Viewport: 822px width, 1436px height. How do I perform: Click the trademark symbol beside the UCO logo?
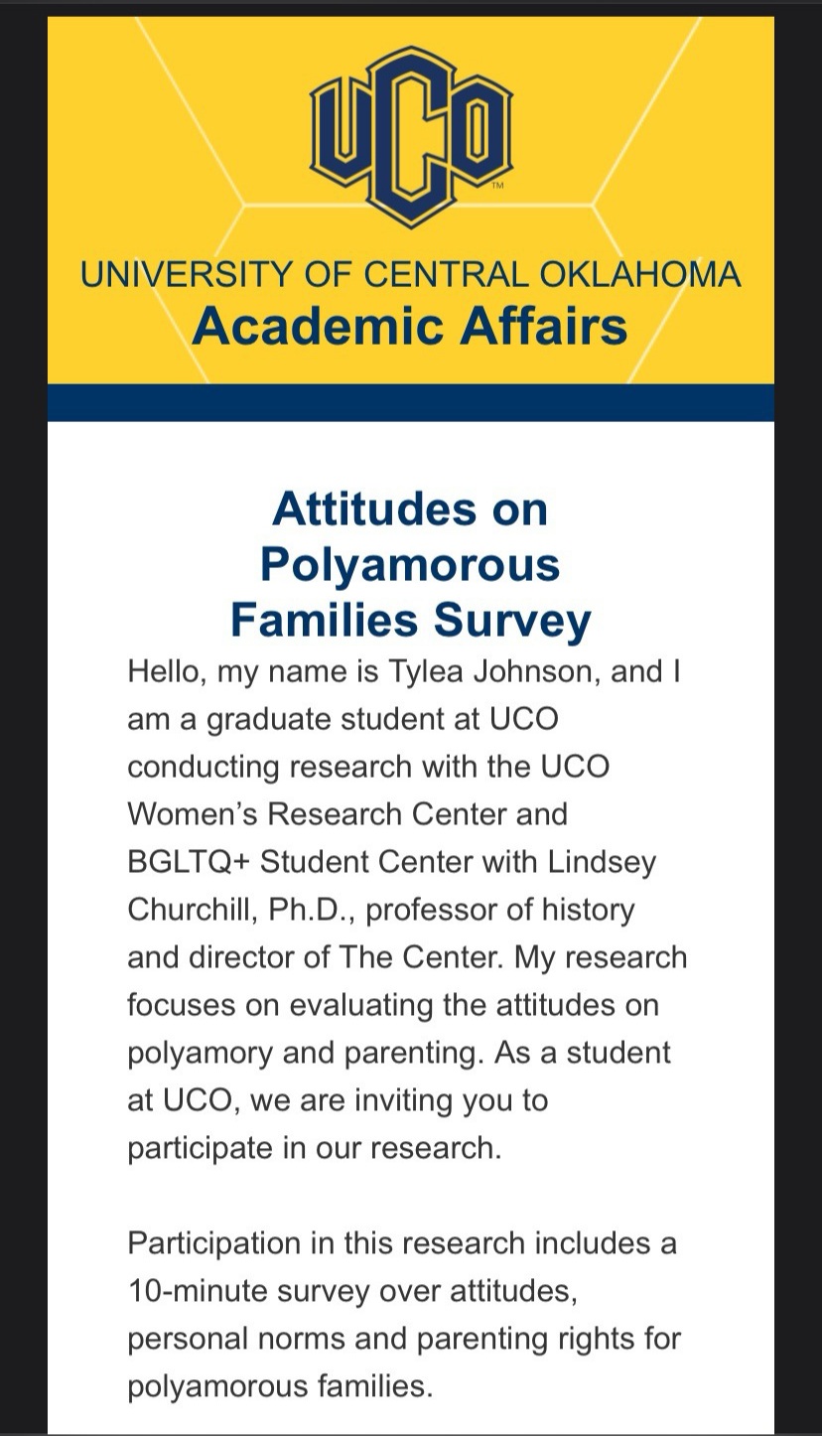coord(497,185)
